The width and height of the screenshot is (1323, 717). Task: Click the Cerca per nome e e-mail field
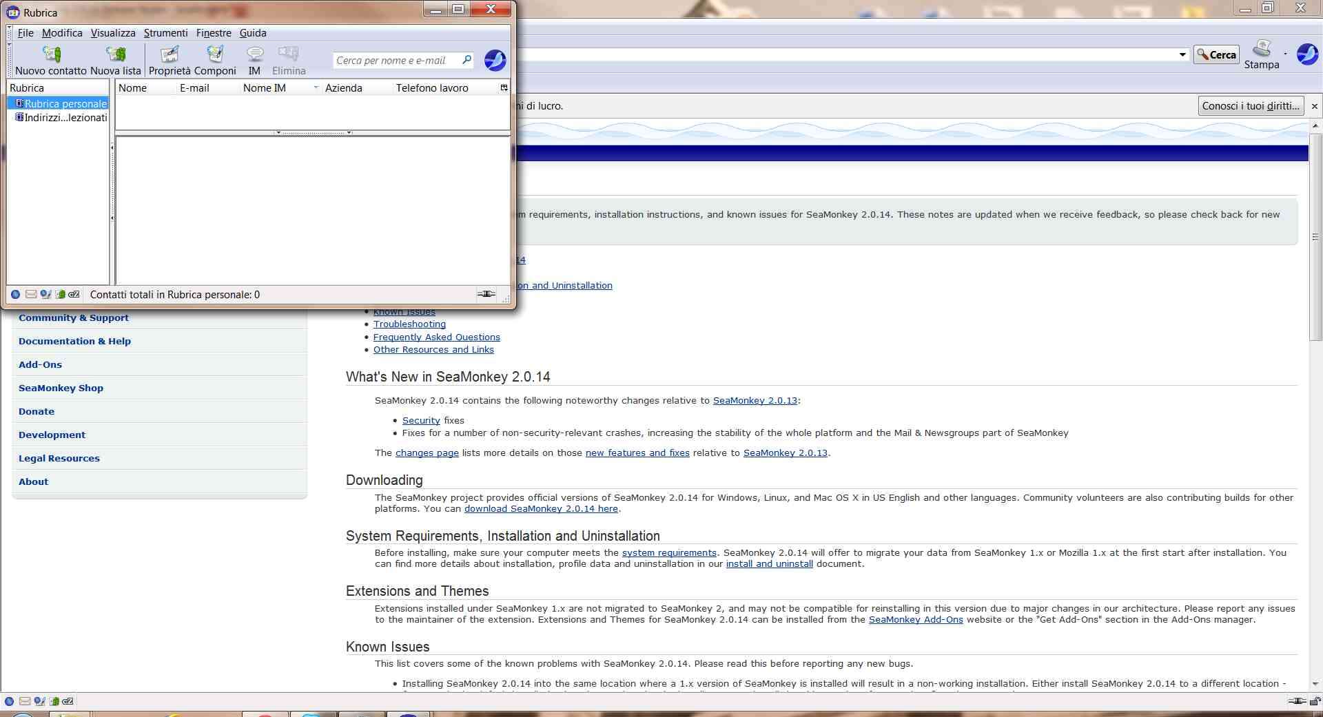tap(396, 61)
